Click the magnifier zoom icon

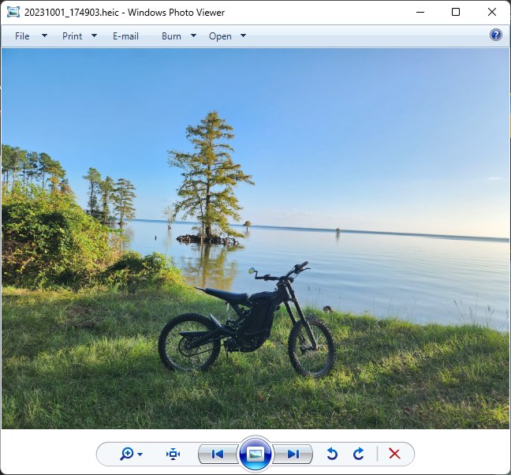(126, 454)
